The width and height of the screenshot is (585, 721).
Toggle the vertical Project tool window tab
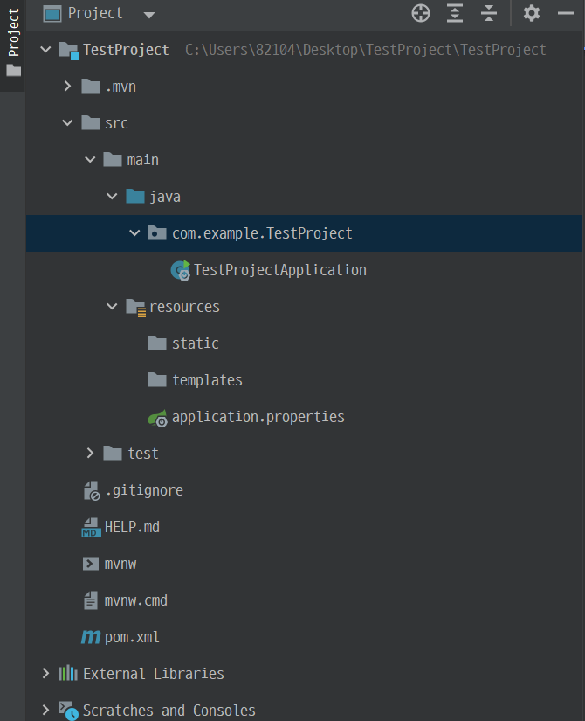13,45
